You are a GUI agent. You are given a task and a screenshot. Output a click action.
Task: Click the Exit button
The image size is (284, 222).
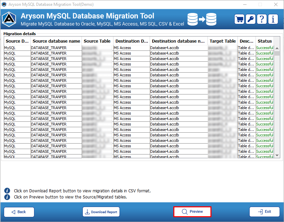[x=265, y=212]
